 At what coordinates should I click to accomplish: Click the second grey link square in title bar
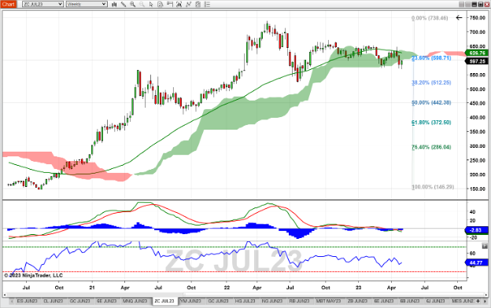tap(468, 5)
